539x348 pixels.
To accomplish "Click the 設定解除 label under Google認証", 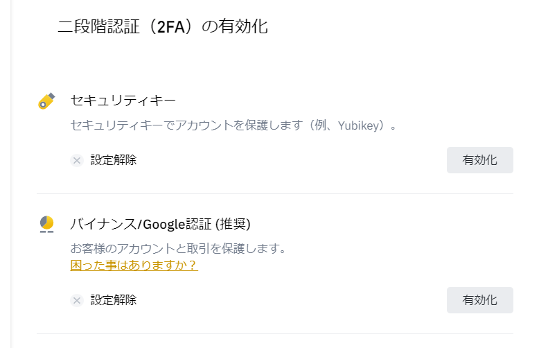I will click(x=114, y=300).
